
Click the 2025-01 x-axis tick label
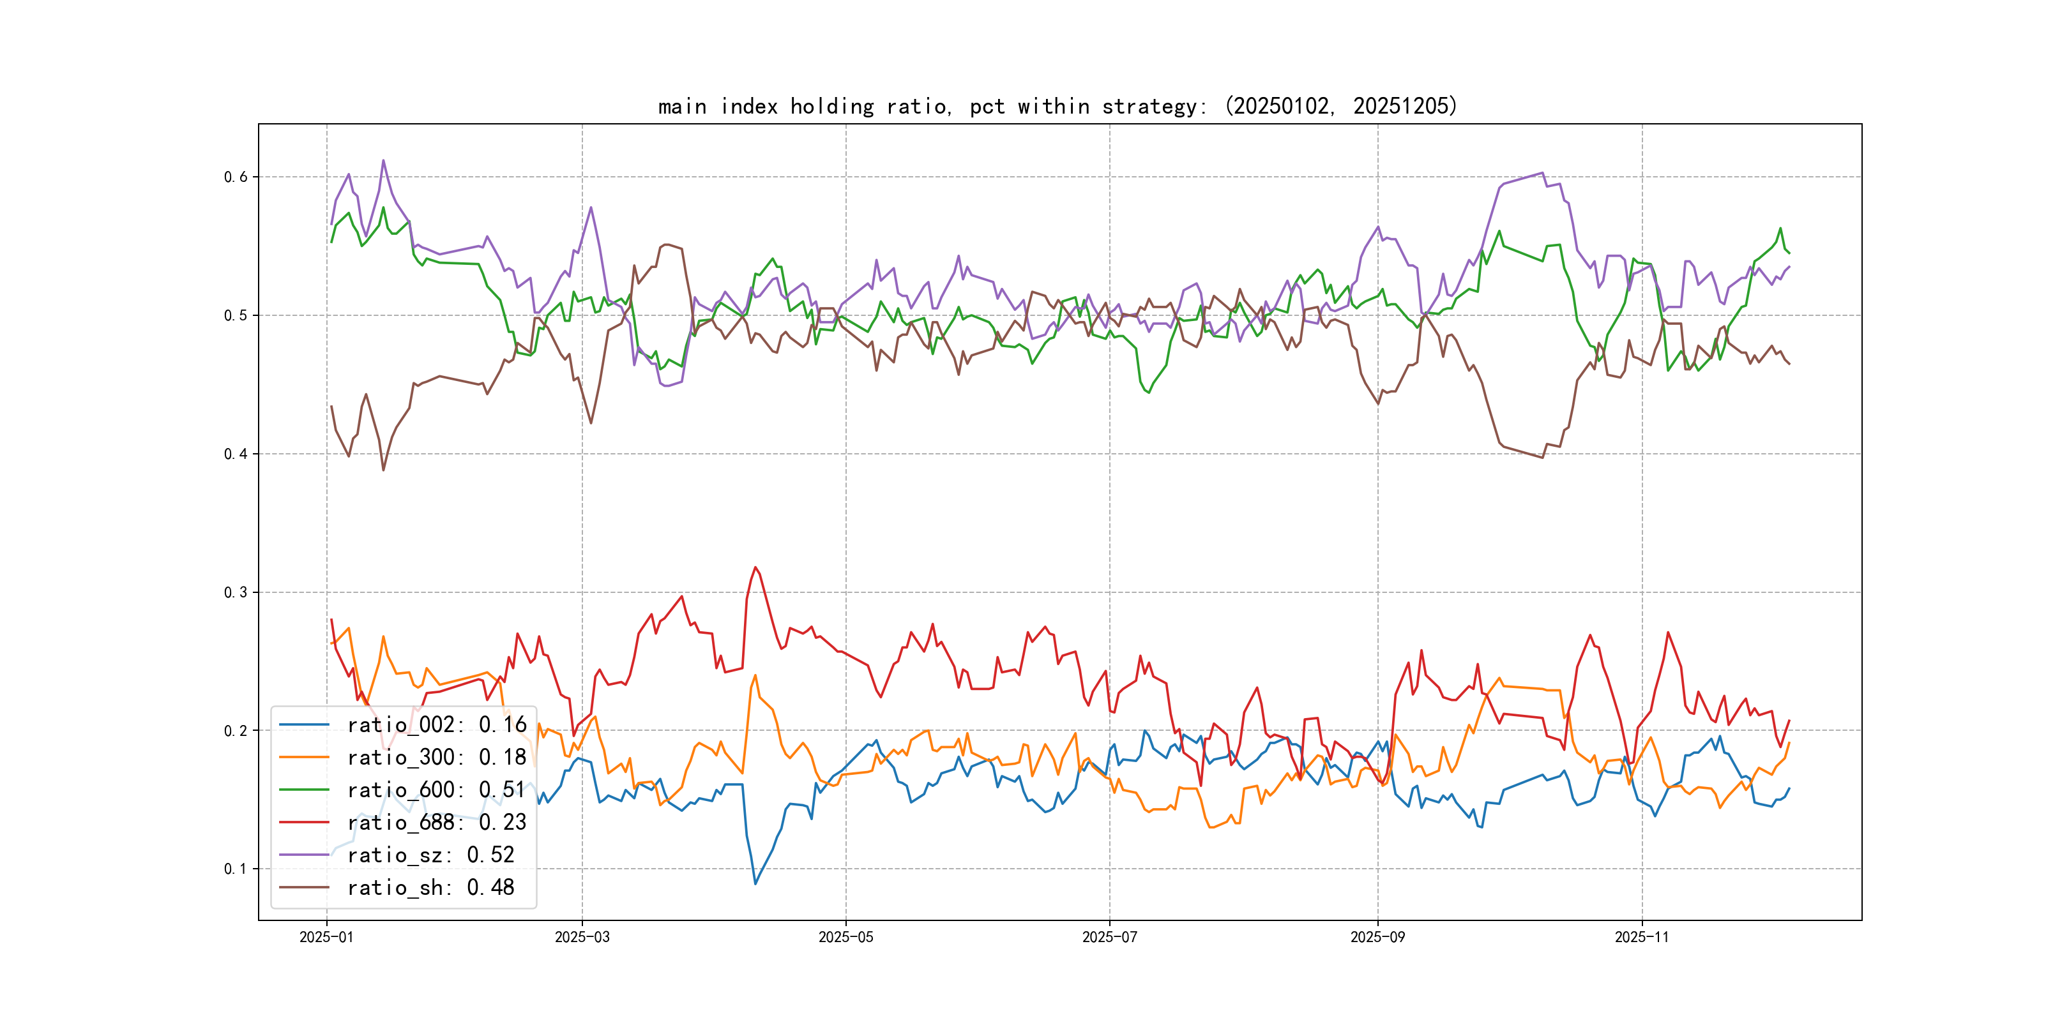pos(326,938)
